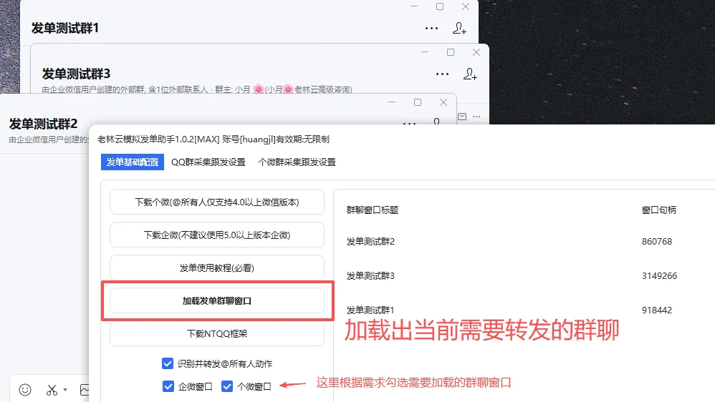Close the 发单测试群3 window
The height and width of the screenshot is (402, 715).
point(476,52)
